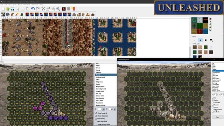Select the last dark object category icon
Viewport: 224px width, 126px height.
tap(93, 14)
